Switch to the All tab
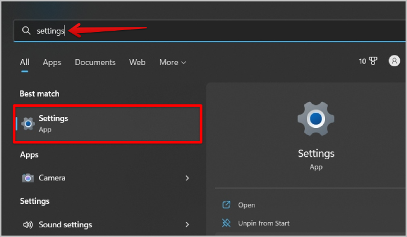The height and width of the screenshot is (237, 407). (25, 62)
